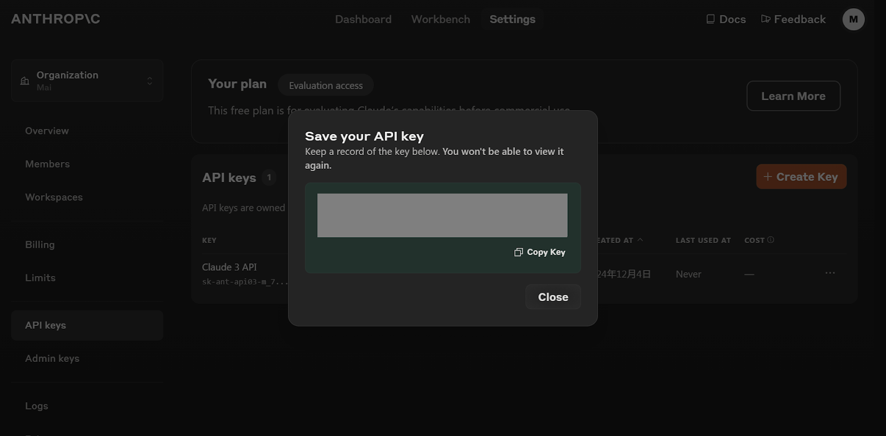The width and height of the screenshot is (886, 436).
Task: Open the three-dot menu for Claude 3 API
Action: pyautogui.click(x=830, y=273)
